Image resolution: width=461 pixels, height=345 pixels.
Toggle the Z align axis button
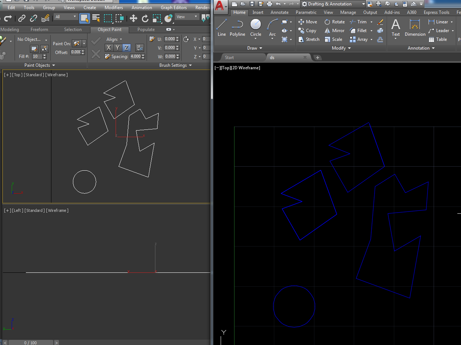tap(126, 48)
